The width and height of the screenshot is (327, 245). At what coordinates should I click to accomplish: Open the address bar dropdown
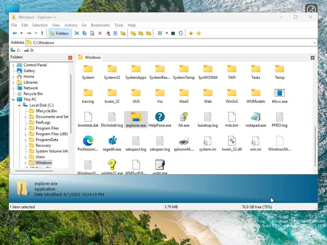coord(315,42)
